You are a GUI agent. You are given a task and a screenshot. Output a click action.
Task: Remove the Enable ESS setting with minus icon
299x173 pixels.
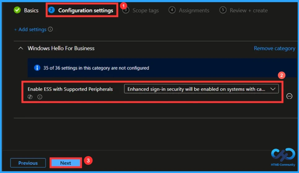pyautogui.click(x=289, y=96)
